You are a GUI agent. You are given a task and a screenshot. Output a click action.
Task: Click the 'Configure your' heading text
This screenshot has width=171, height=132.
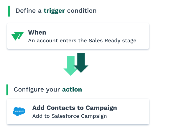37,89
